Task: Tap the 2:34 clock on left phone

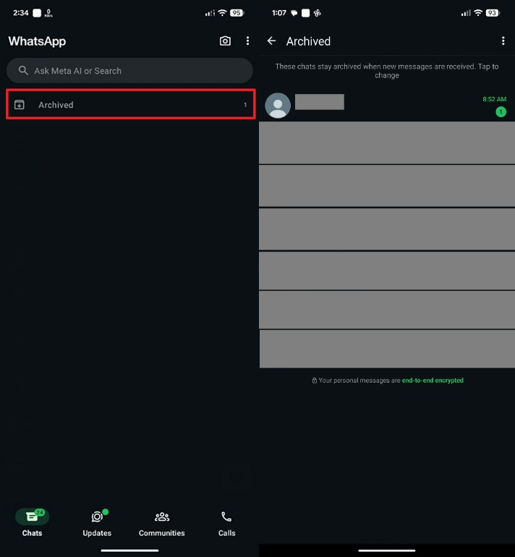Action: [x=20, y=13]
